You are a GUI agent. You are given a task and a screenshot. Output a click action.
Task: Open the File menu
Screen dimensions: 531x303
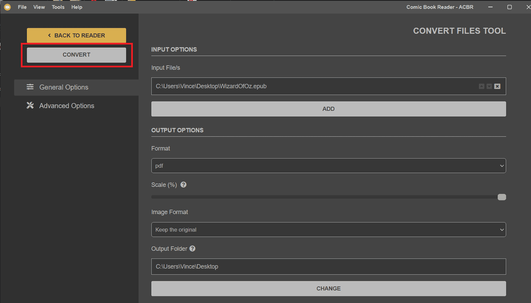tap(22, 7)
